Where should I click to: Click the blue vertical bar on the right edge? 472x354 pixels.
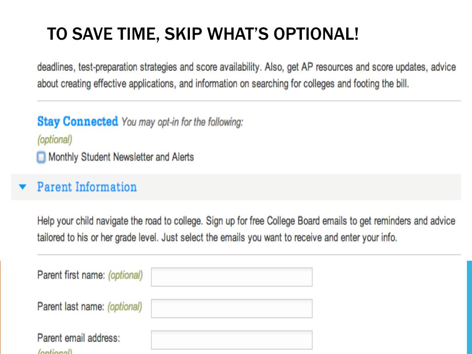[469, 307]
